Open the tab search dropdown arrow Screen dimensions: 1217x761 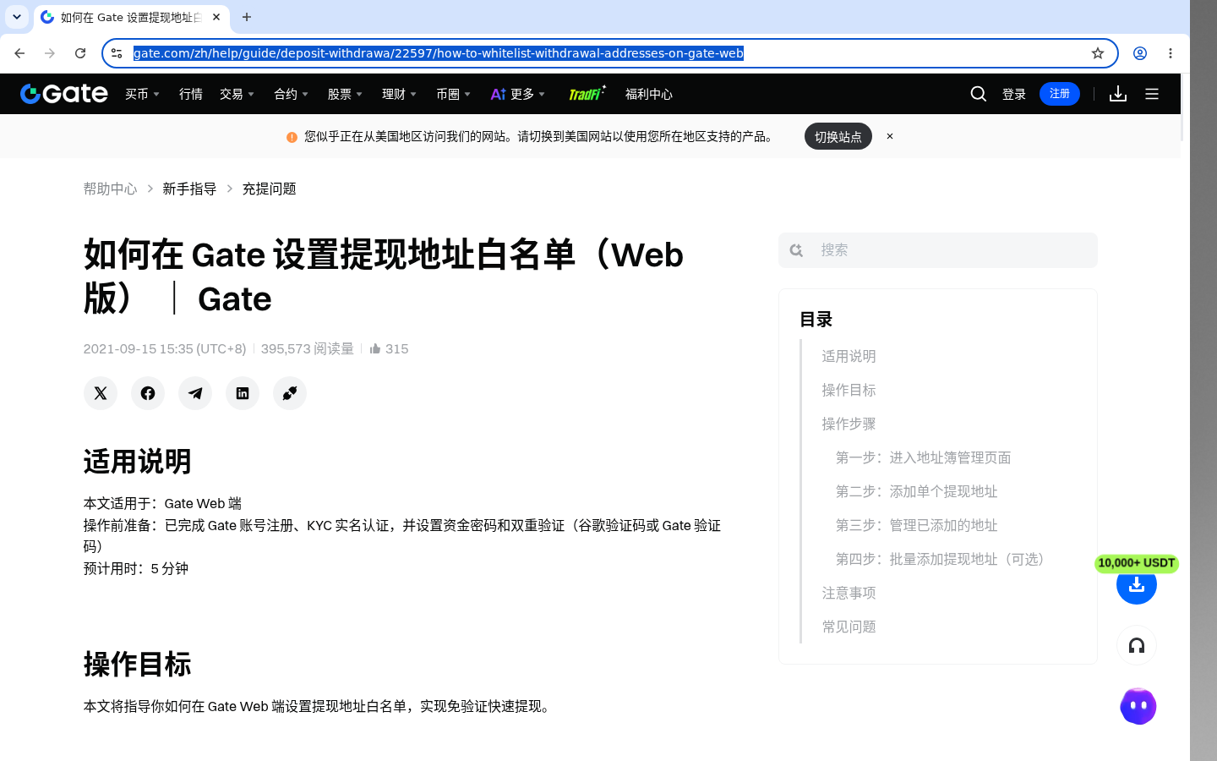[17, 17]
